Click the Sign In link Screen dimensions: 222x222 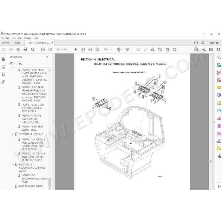[x=214, y=42]
